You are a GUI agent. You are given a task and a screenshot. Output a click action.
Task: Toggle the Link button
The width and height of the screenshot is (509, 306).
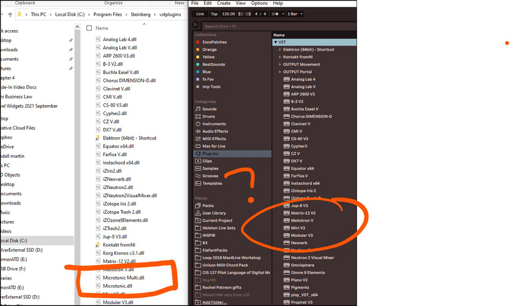pos(200,14)
